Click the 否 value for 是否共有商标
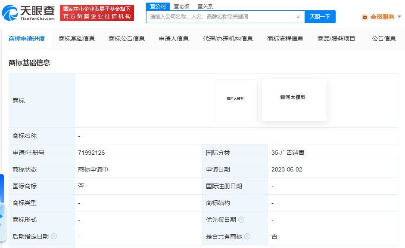The width and height of the screenshot is (405, 248). [x=274, y=237]
